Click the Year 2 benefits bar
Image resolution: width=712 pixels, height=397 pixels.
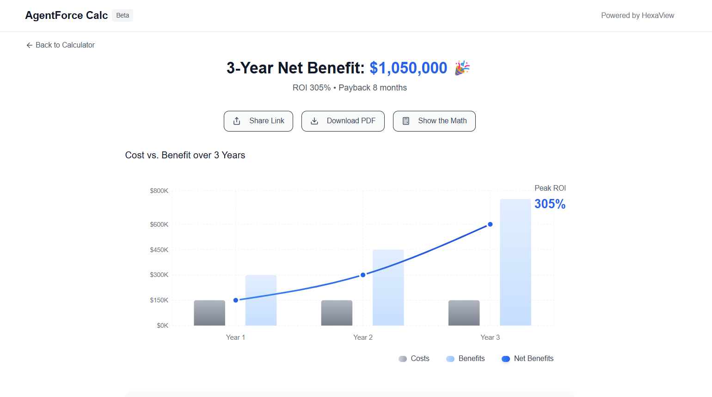click(388, 288)
